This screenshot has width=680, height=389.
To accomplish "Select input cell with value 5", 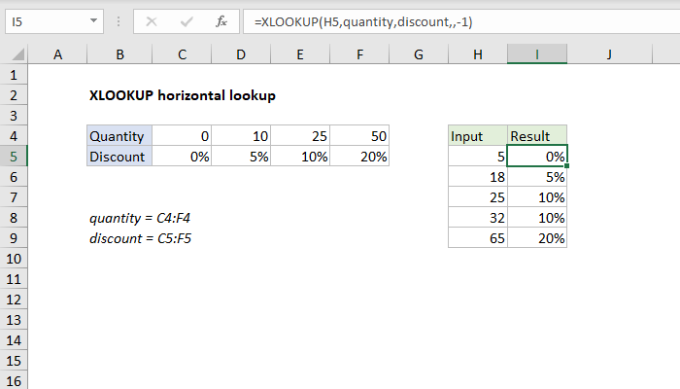I will pos(478,157).
